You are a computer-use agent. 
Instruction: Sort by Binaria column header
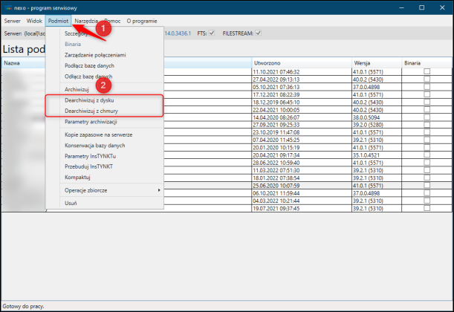427,63
